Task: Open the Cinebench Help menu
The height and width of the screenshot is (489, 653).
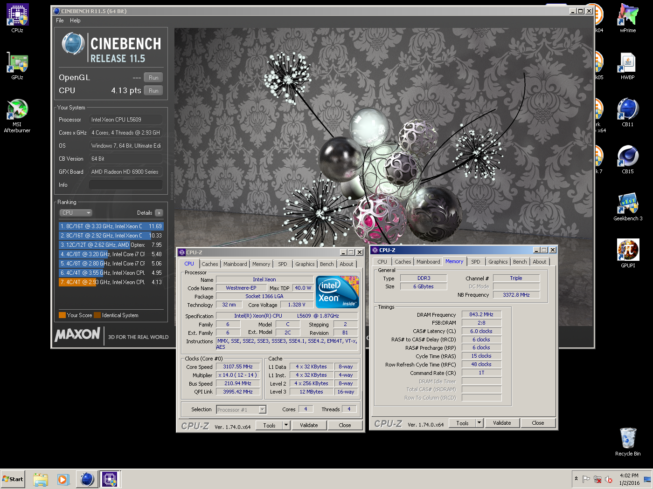Action: [x=75, y=20]
